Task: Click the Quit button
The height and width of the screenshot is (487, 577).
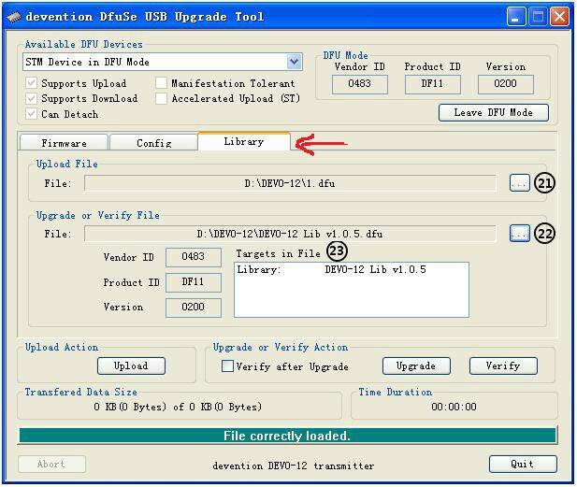Action: click(x=523, y=465)
